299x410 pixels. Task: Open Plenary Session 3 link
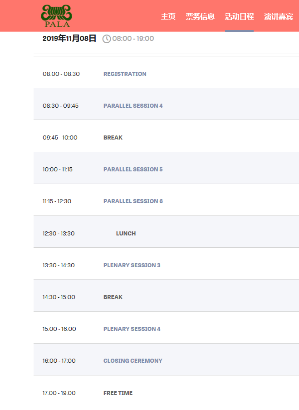click(132, 265)
